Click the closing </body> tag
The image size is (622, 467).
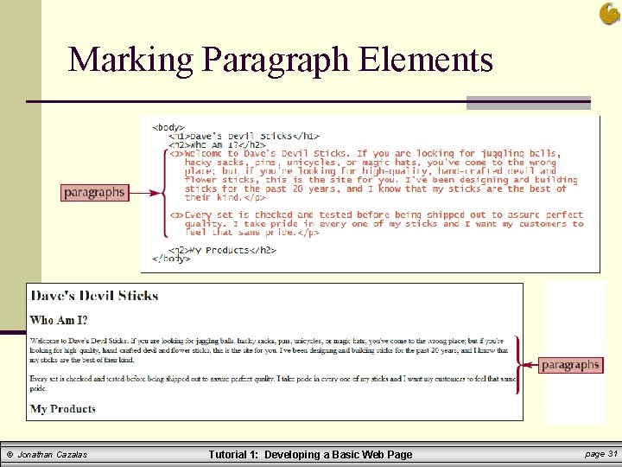point(171,259)
